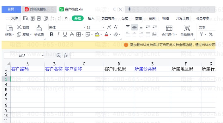Click the Decrease Indent icon
Image resolution: width=223 pixels, height=123 pixels.
pos(148,27)
